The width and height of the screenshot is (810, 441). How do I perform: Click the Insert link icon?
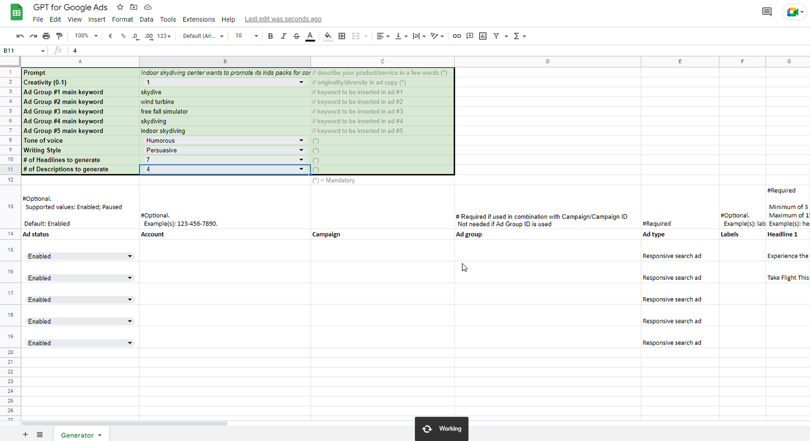457,36
